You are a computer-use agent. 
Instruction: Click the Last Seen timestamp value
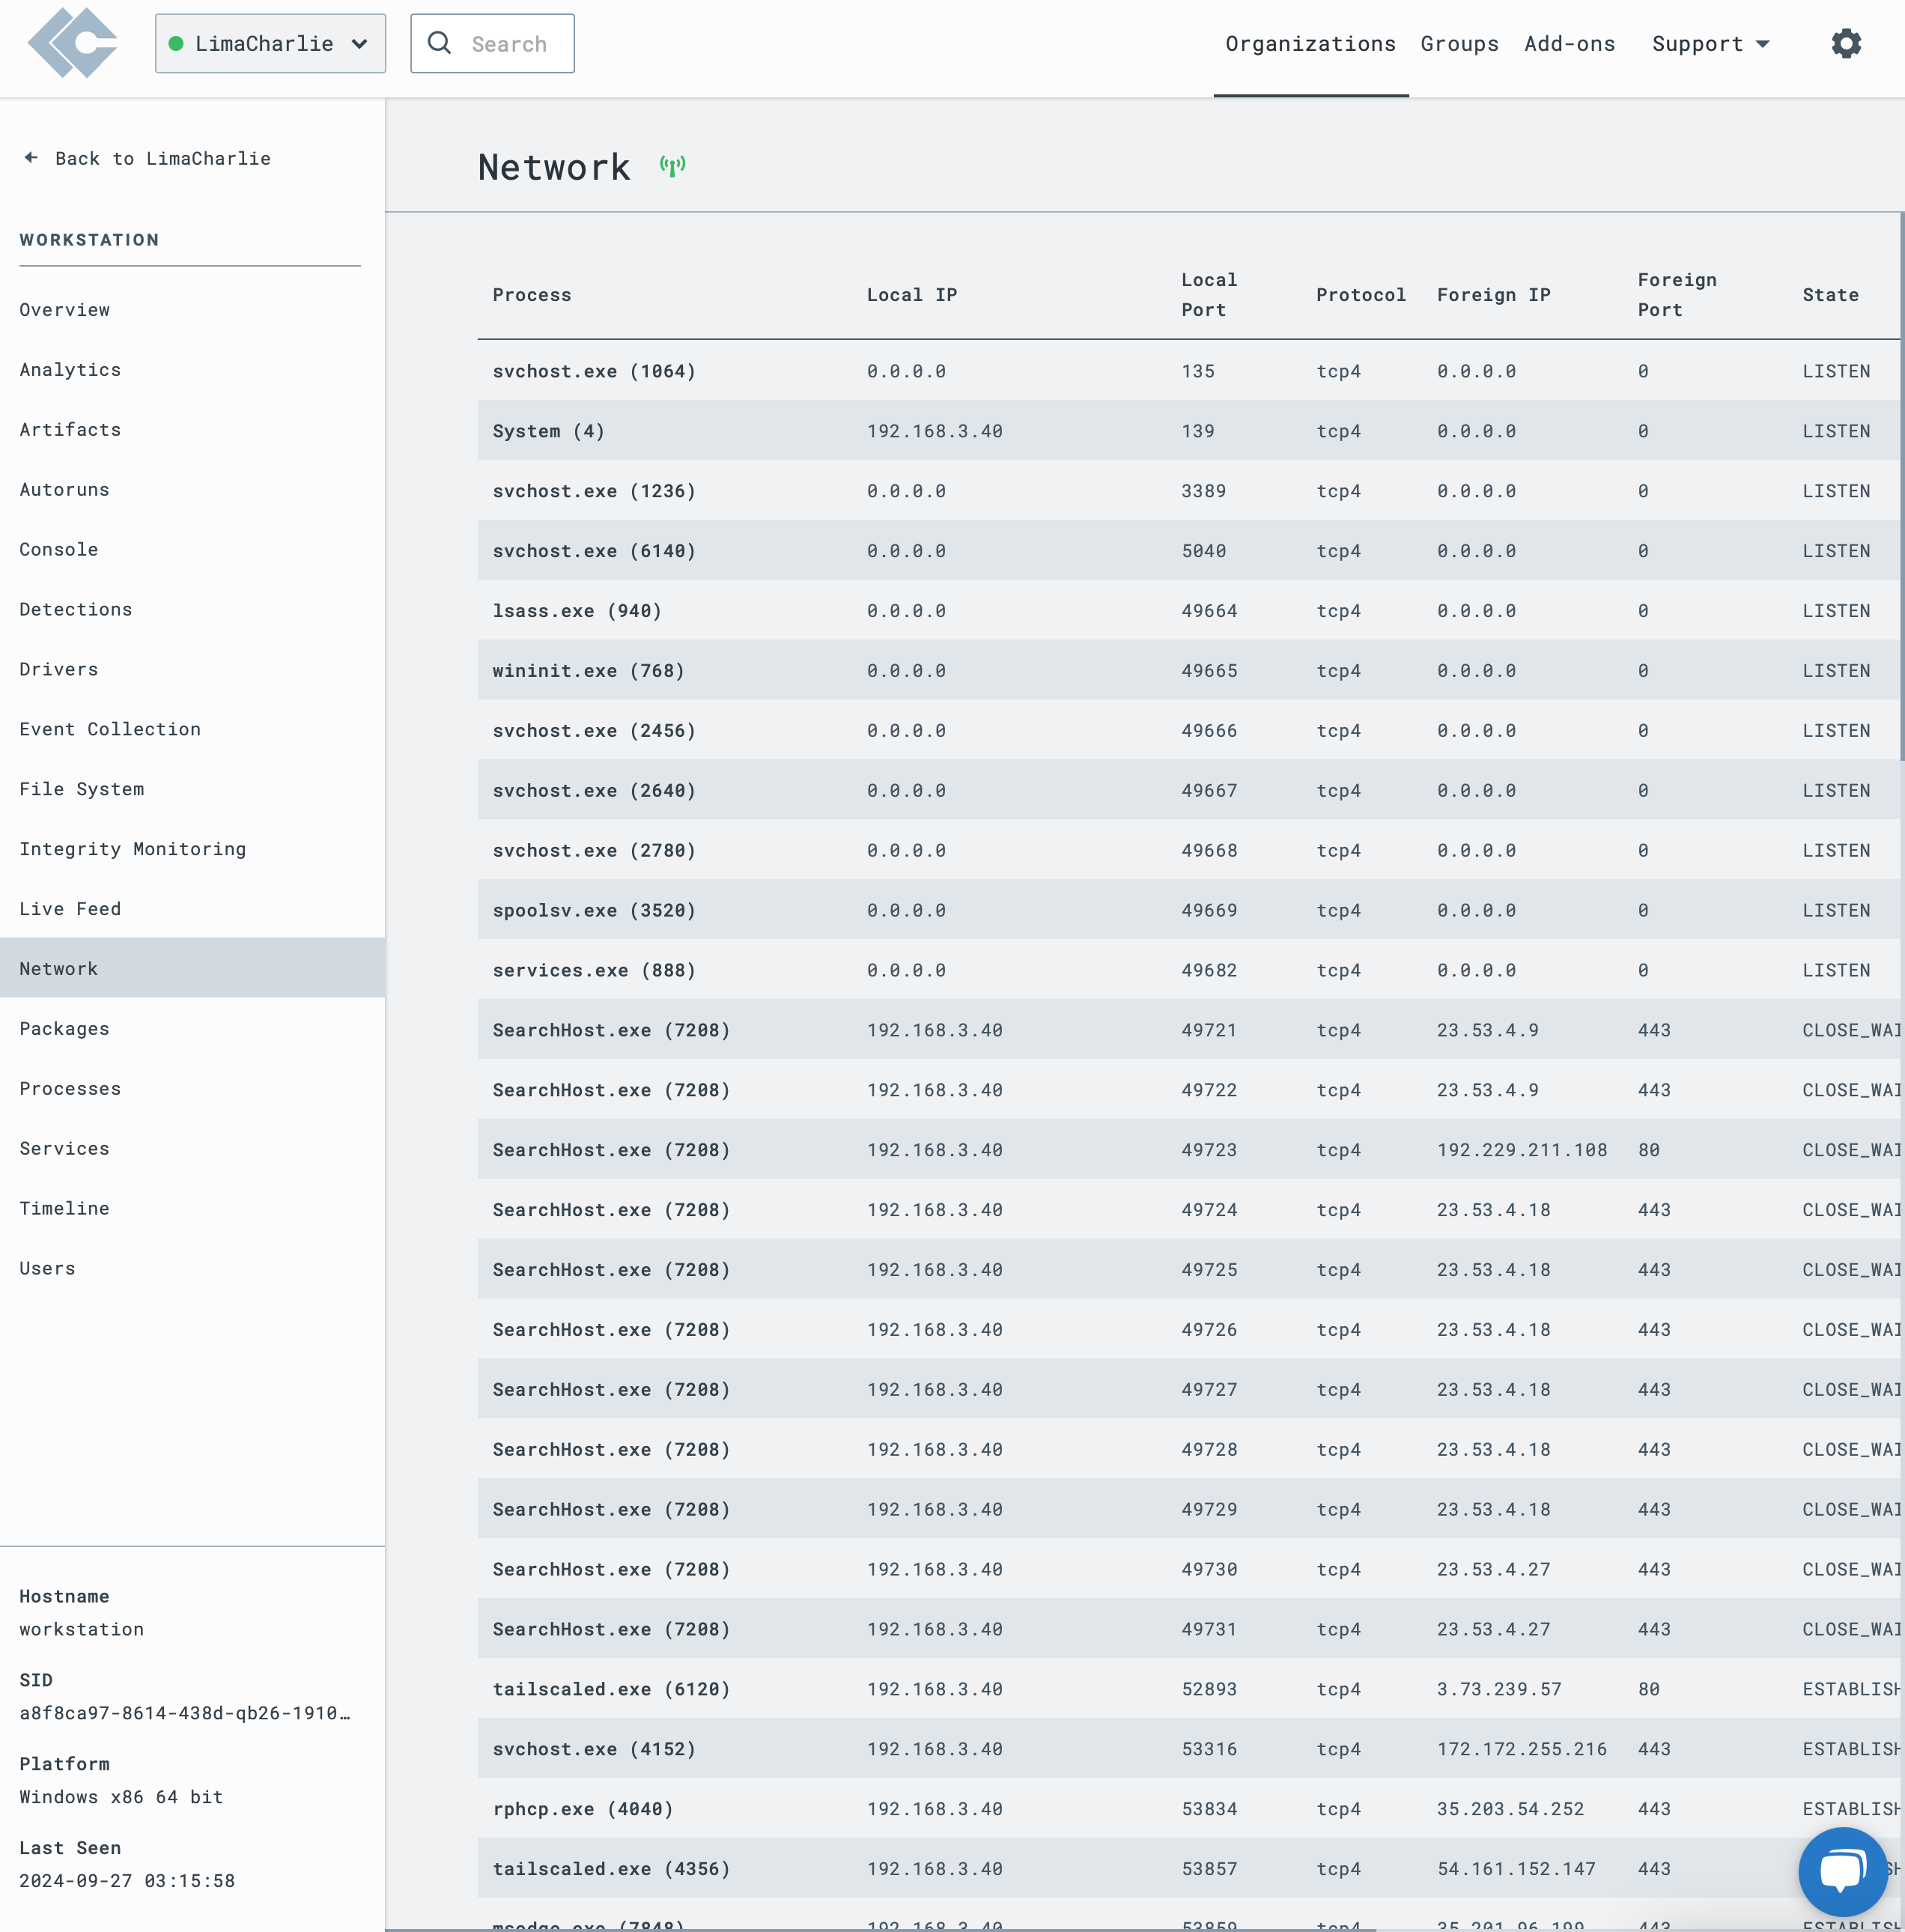[127, 1881]
